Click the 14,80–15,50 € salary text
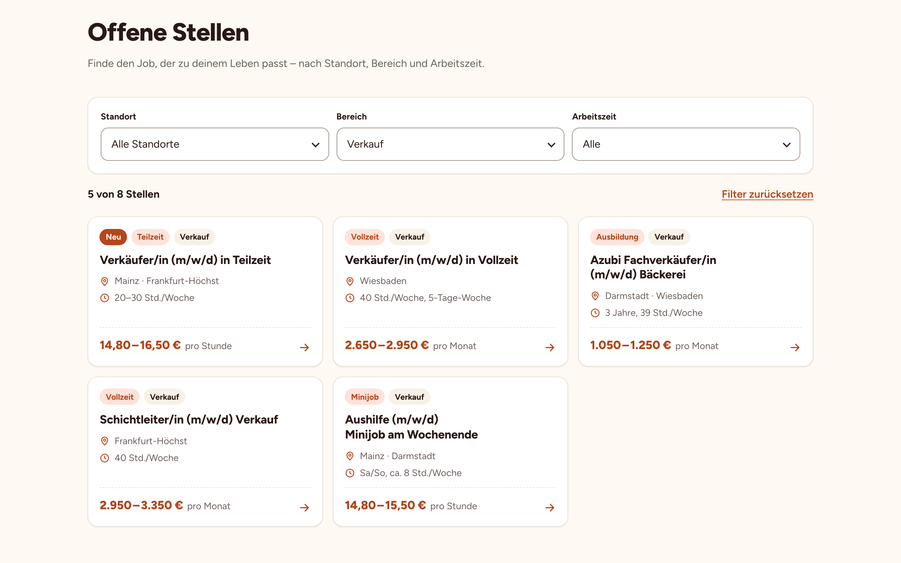 (x=385, y=505)
